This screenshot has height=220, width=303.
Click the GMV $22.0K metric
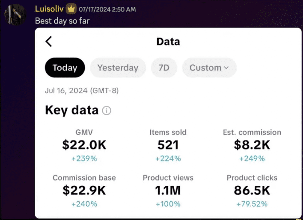84,145
